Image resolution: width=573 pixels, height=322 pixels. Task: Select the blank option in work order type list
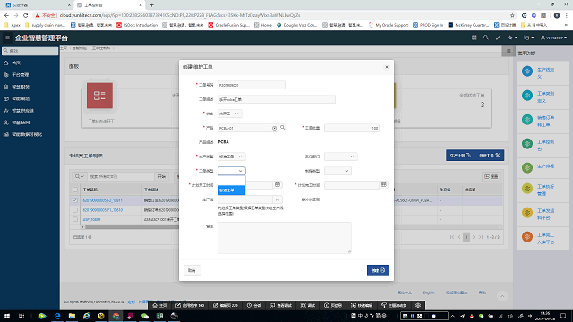pos(232,181)
